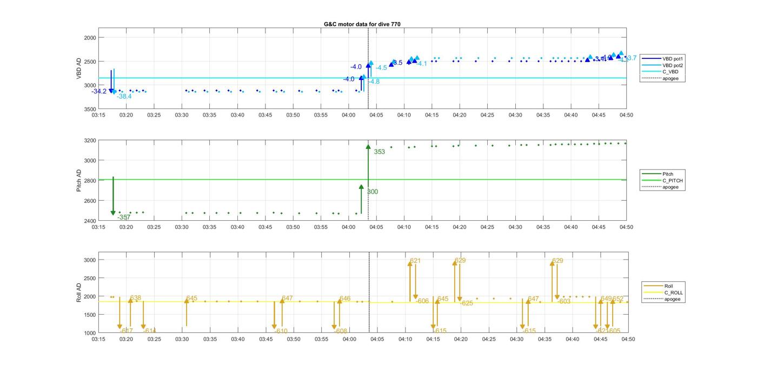Click the '300' pitch move label
The image size is (757, 374).
(x=373, y=192)
